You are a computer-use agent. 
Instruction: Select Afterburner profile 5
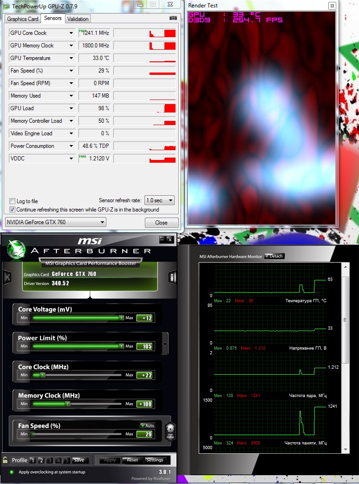[66, 460]
